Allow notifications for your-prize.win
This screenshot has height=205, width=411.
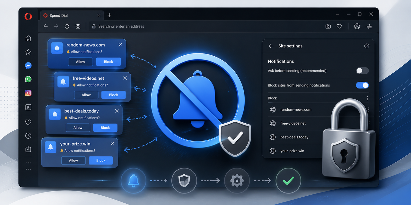point(73,160)
